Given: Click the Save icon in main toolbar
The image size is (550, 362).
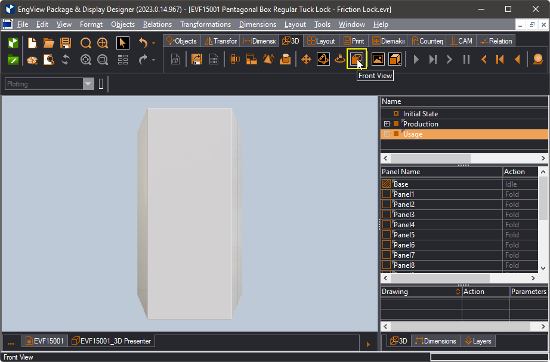Looking at the screenshot, I should [66, 43].
